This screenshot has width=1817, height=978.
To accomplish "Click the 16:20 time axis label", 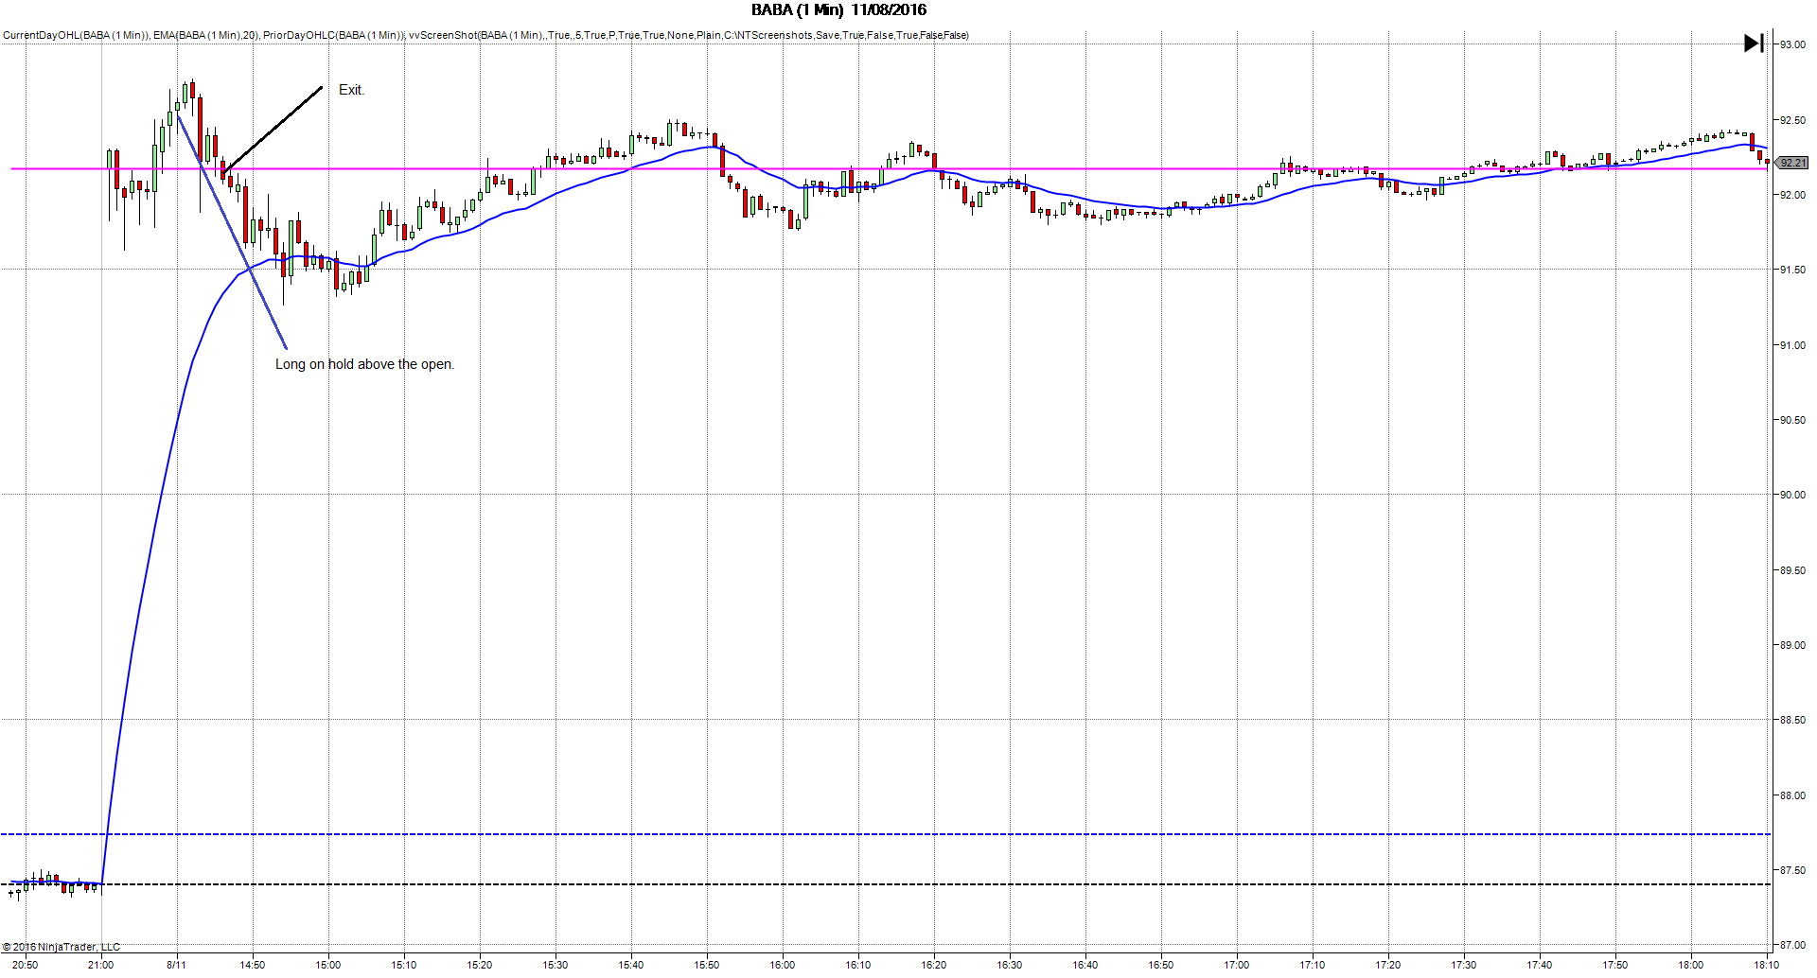I will click(934, 965).
